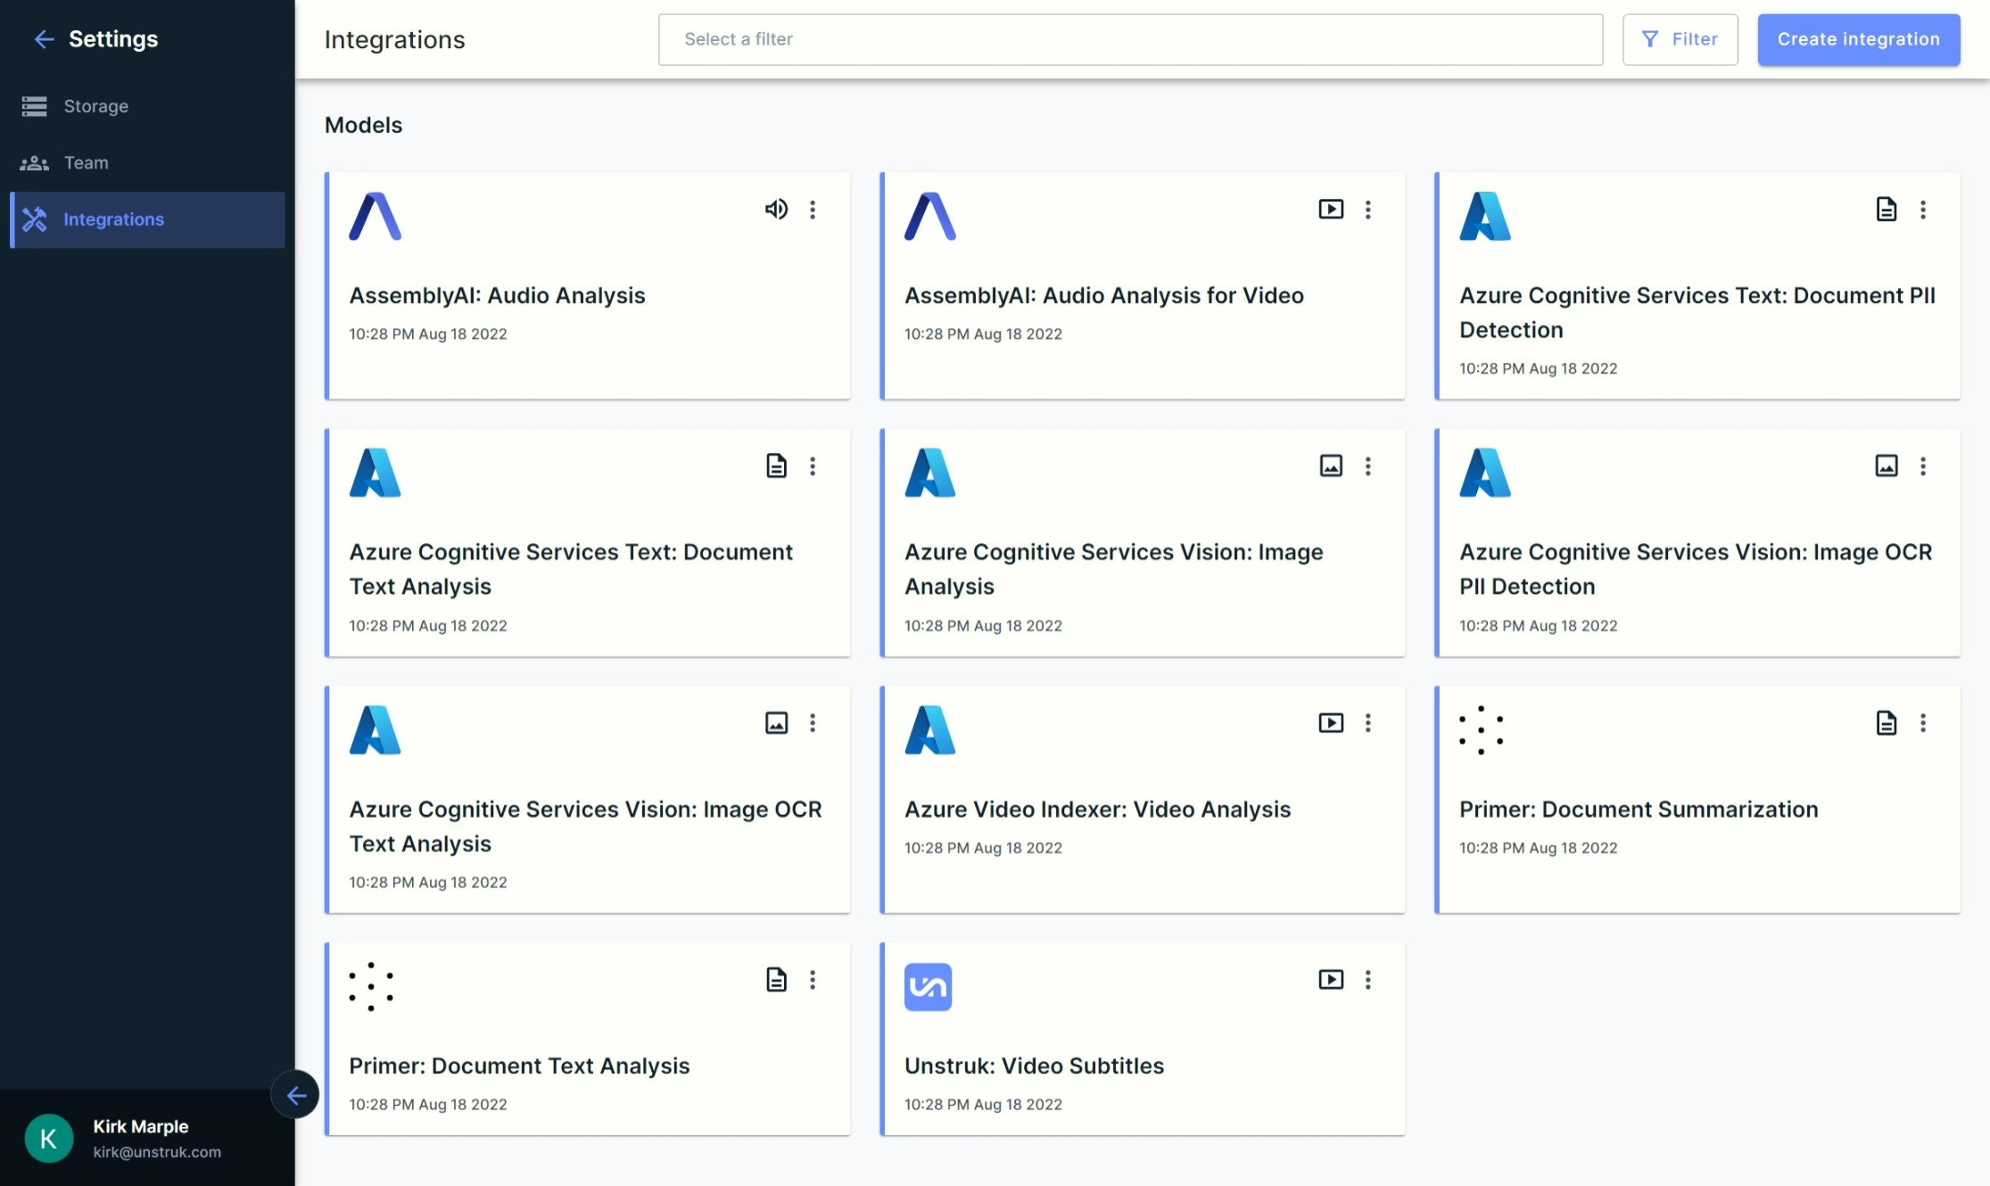The height and width of the screenshot is (1186, 1990).
Task: Click video icon on Azure Video Indexer card
Action: point(1331,723)
